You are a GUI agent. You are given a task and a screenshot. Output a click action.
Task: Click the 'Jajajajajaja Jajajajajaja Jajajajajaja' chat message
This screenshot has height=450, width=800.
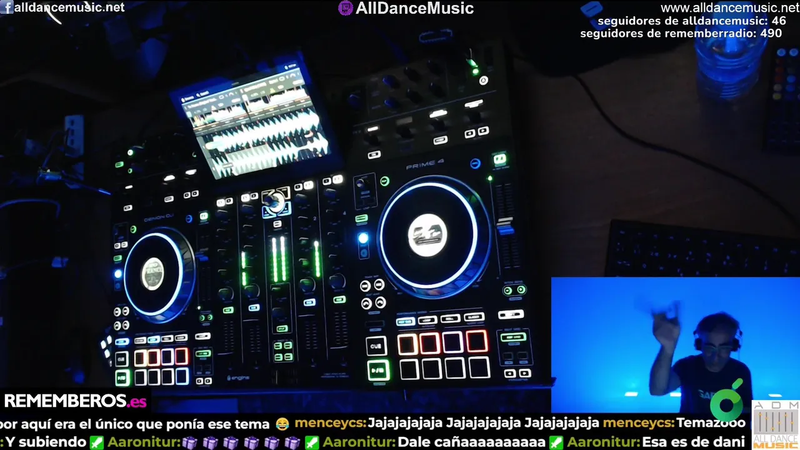[483, 423]
